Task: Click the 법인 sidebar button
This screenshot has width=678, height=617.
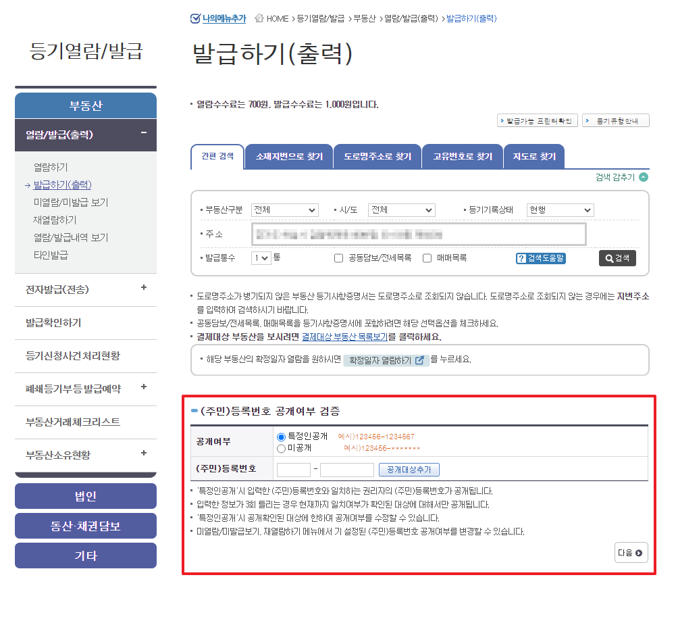Action: coord(86,496)
